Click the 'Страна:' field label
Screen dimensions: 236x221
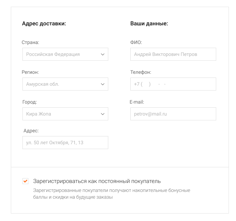tap(31, 42)
